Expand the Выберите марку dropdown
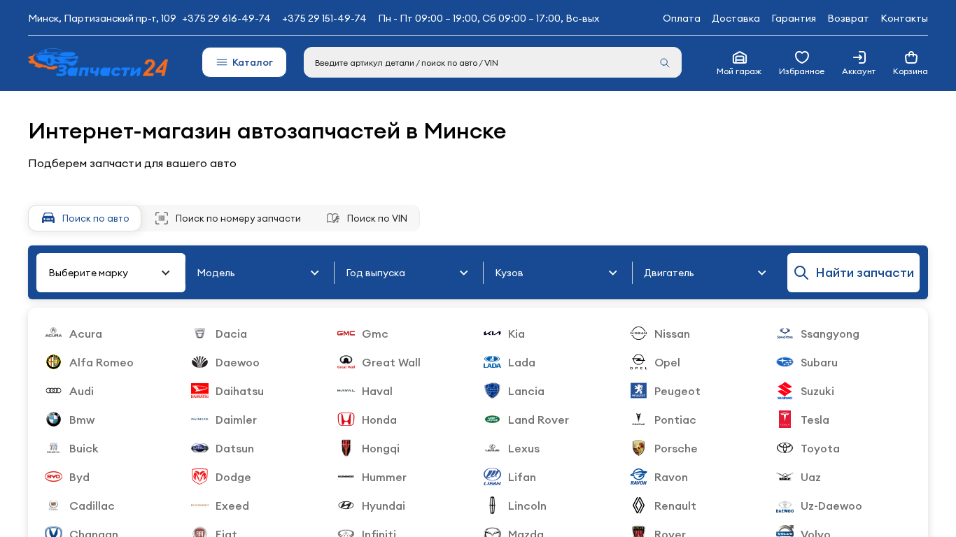956x537 pixels. coord(111,273)
